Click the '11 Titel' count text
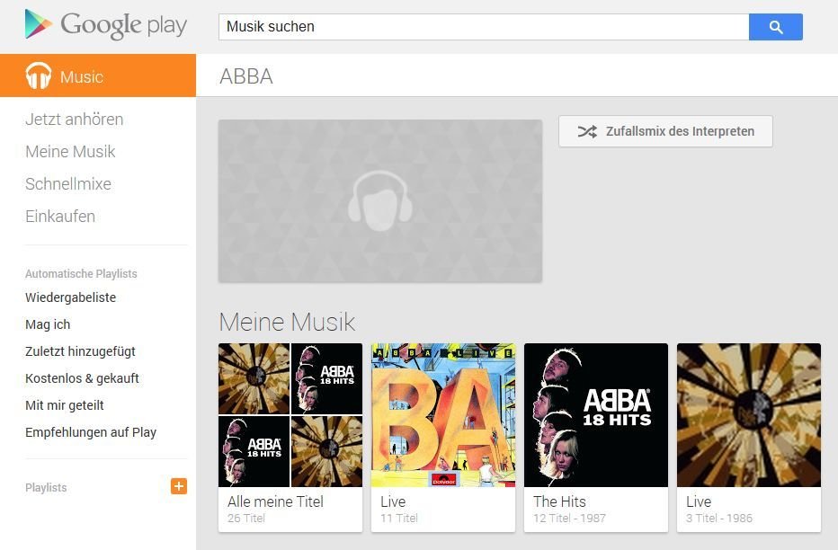 coord(399,518)
